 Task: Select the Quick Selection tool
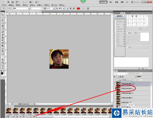pyautogui.click(x=3, y=23)
